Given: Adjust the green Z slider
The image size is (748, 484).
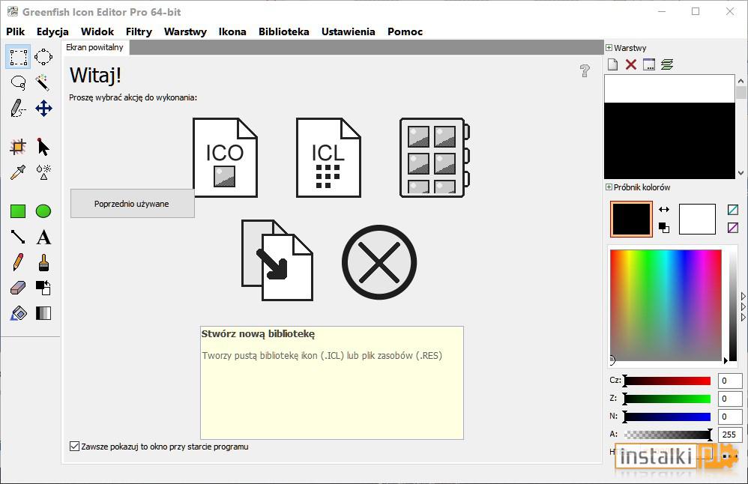Looking at the screenshot, I should [x=667, y=399].
